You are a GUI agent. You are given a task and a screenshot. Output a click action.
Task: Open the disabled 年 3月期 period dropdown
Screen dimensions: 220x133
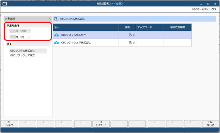pyautogui.click(x=20, y=31)
